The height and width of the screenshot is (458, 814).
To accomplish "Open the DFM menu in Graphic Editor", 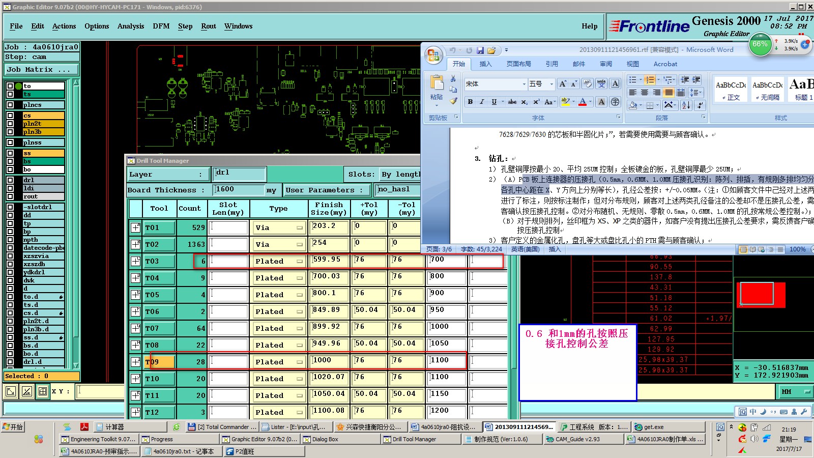I will coord(161,26).
